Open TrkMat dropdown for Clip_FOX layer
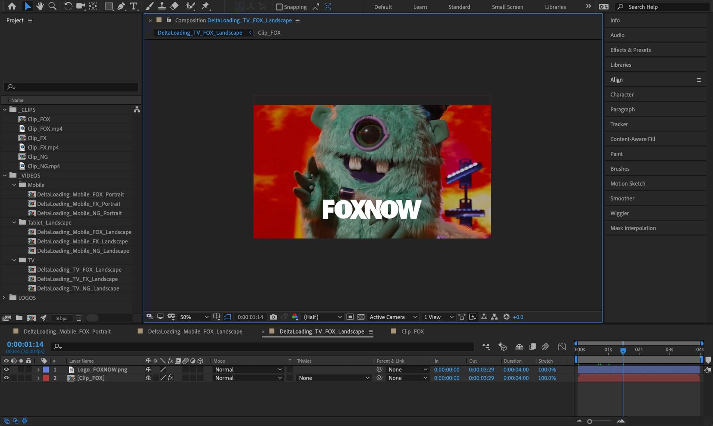Viewport: 713px width, 426px height. click(334, 378)
